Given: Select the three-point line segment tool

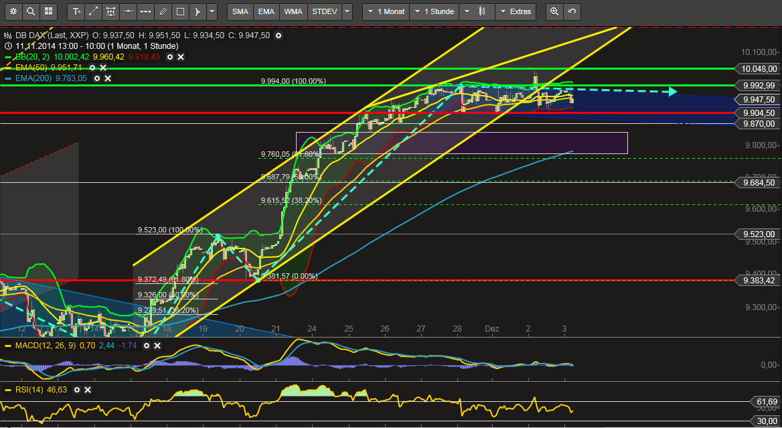Looking at the screenshot, I should 146,11.
